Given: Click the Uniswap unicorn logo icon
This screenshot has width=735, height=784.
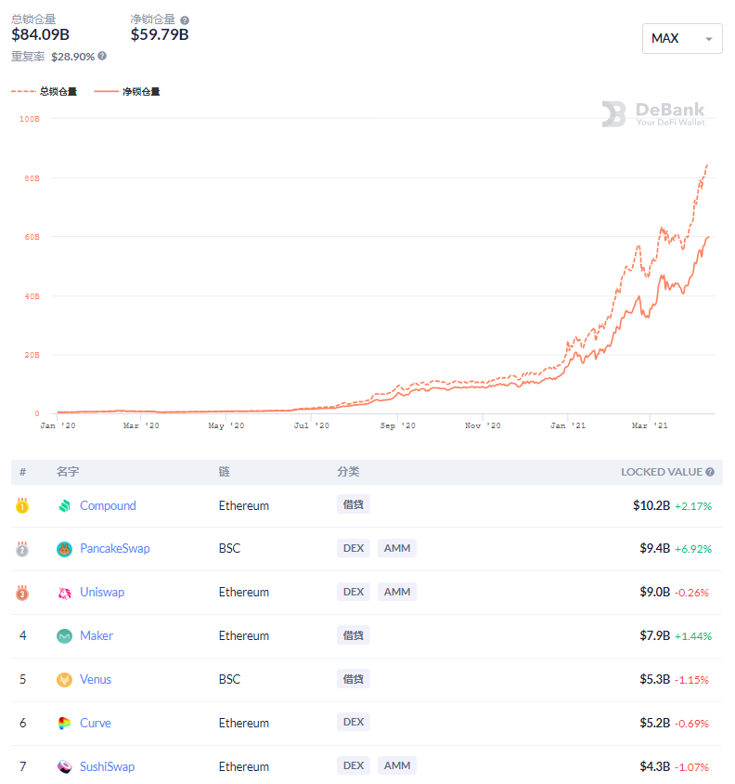Looking at the screenshot, I should click(64, 593).
